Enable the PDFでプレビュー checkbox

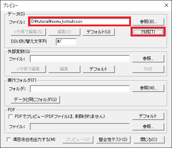point(11,116)
